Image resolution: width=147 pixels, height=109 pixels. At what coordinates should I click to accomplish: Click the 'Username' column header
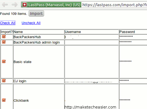(92, 32)
